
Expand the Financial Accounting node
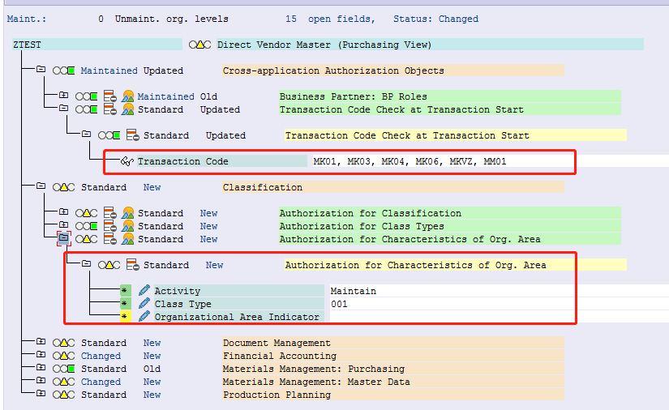tap(41, 354)
